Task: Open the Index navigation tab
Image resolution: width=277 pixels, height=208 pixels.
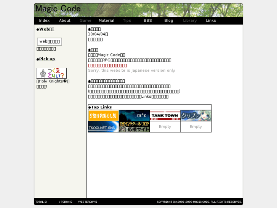Action: (x=44, y=21)
